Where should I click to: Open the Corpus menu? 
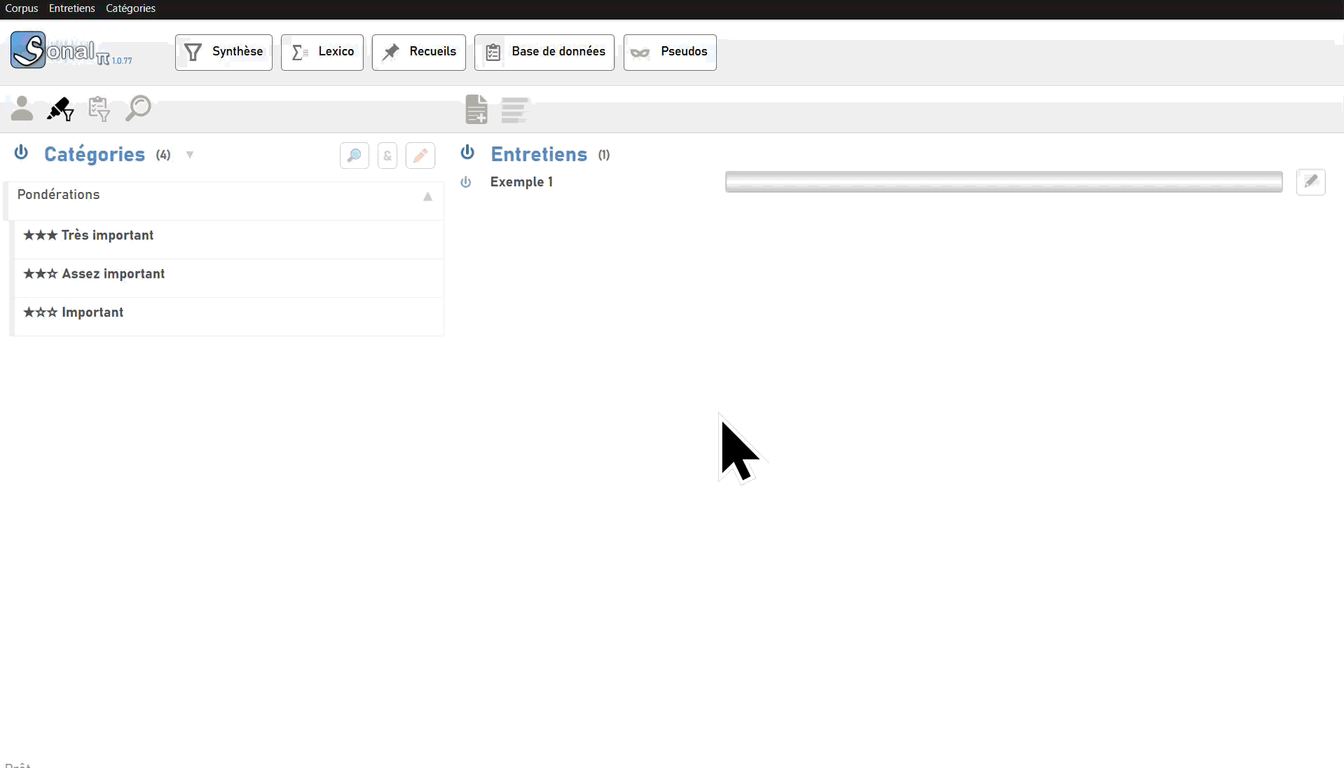[22, 8]
